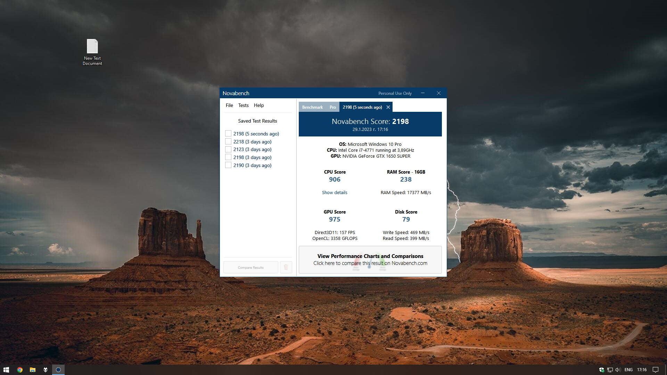Select checkbox for 2190 result
Viewport: 667px width, 375px height.
click(228, 165)
